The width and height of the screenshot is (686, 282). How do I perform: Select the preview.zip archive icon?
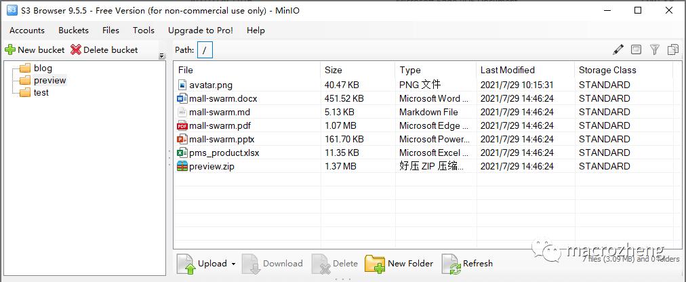(x=182, y=166)
